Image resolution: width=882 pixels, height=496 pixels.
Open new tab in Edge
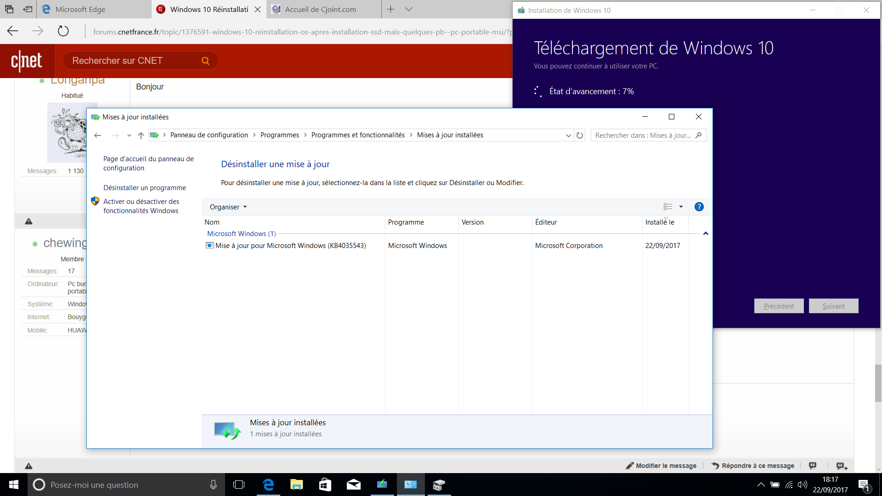click(x=391, y=9)
